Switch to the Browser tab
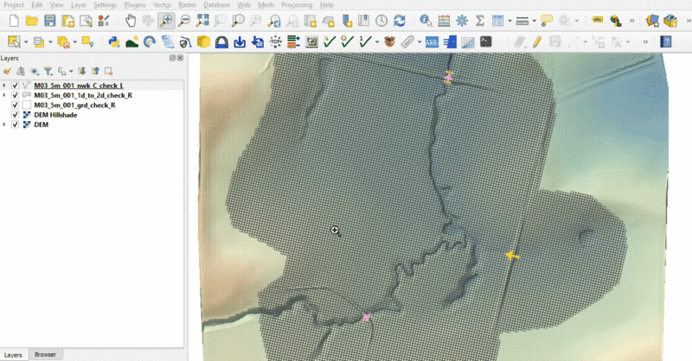 45,355
